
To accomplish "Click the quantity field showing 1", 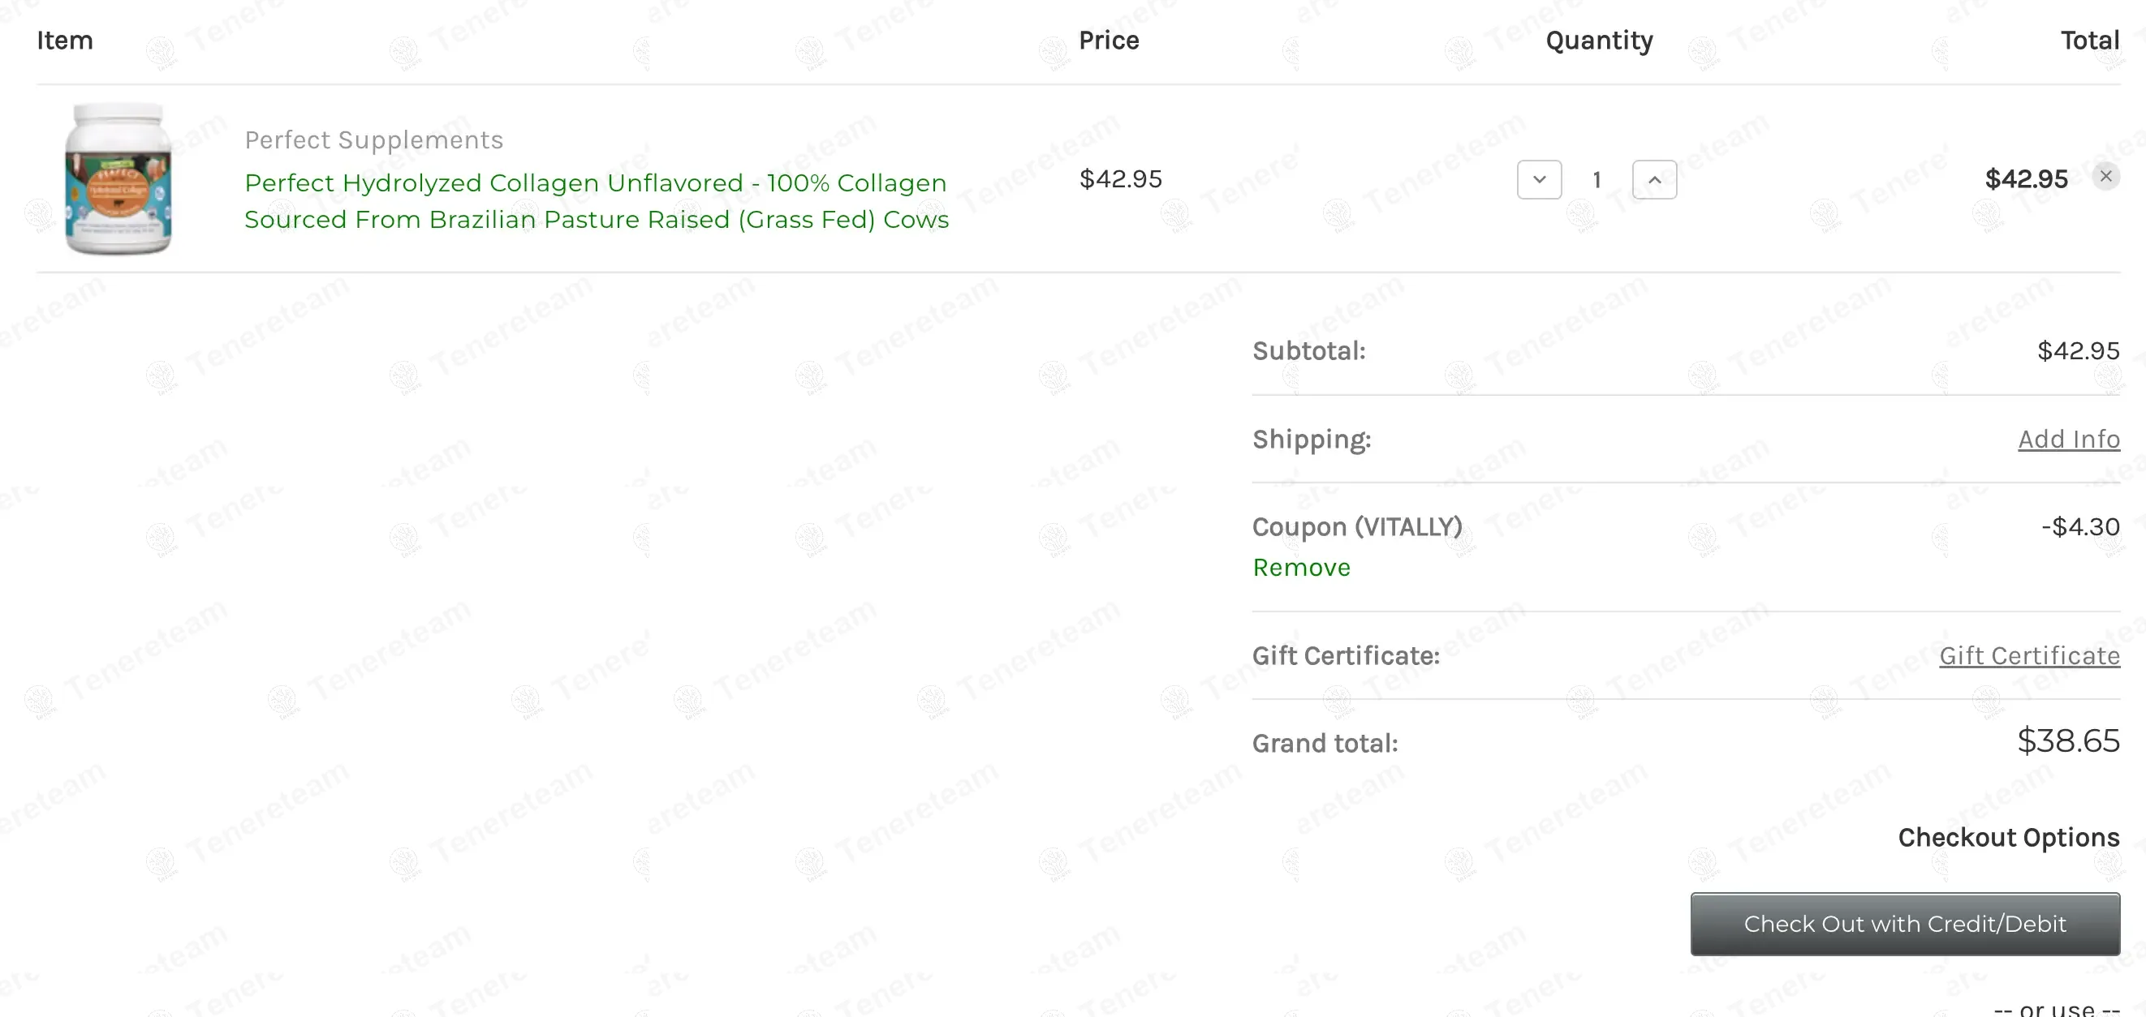I will point(1597,180).
